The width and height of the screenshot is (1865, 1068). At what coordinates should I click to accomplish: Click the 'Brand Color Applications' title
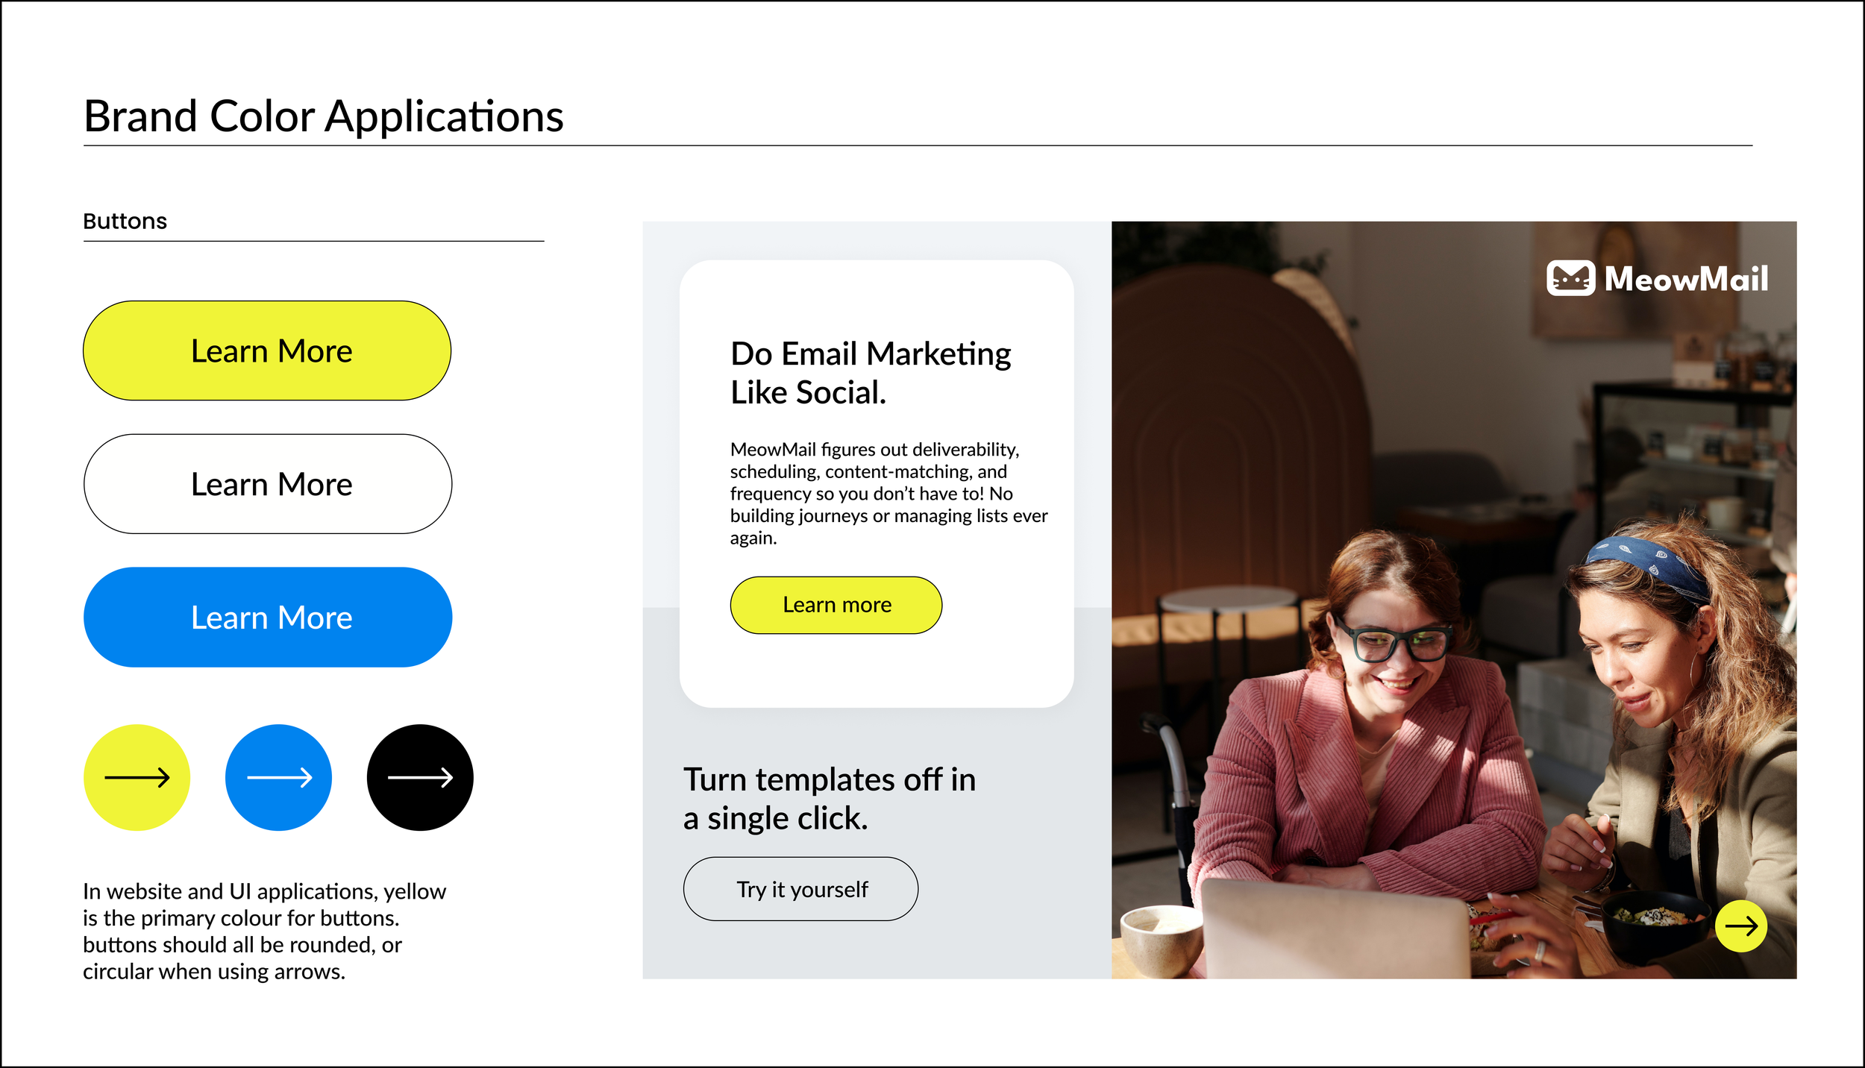(324, 116)
